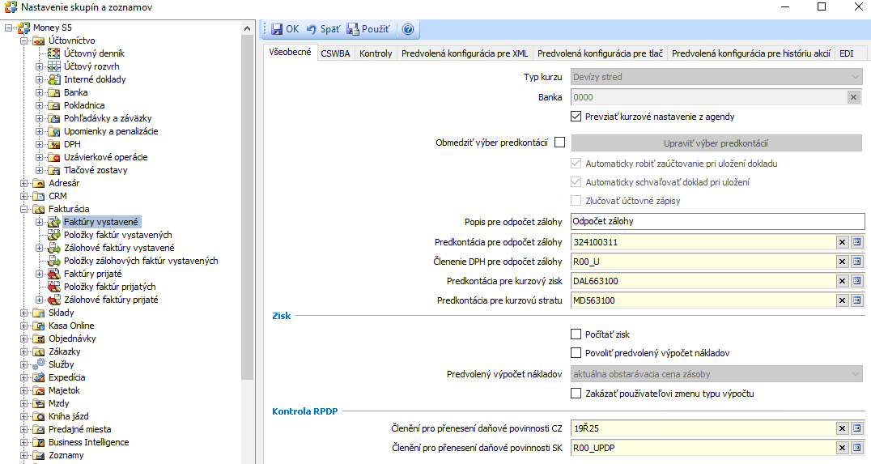Open lookup list for Predkontácia pre kurzový zisk
The height and width of the screenshot is (464, 871).
click(x=857, y=281)
